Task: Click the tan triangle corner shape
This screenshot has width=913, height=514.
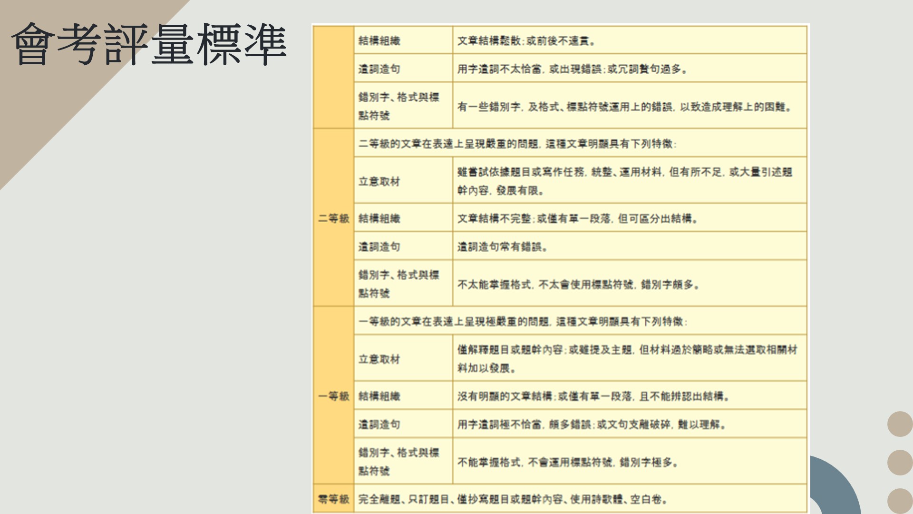Action: (43, 109)
